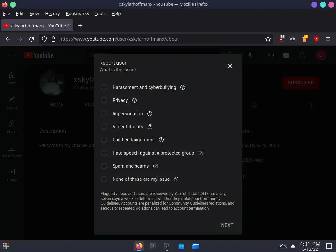
Task: Open the Tools menu
Action: click(100, 13)
